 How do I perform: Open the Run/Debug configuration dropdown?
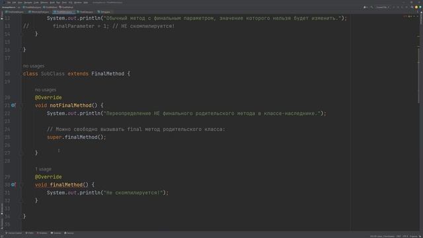coord(383,7)
